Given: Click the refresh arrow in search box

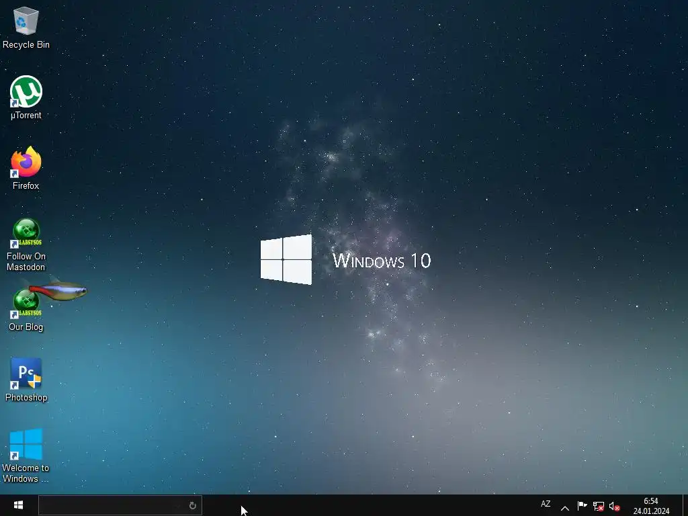Looking at the screenshot, I should coord(192,505).
